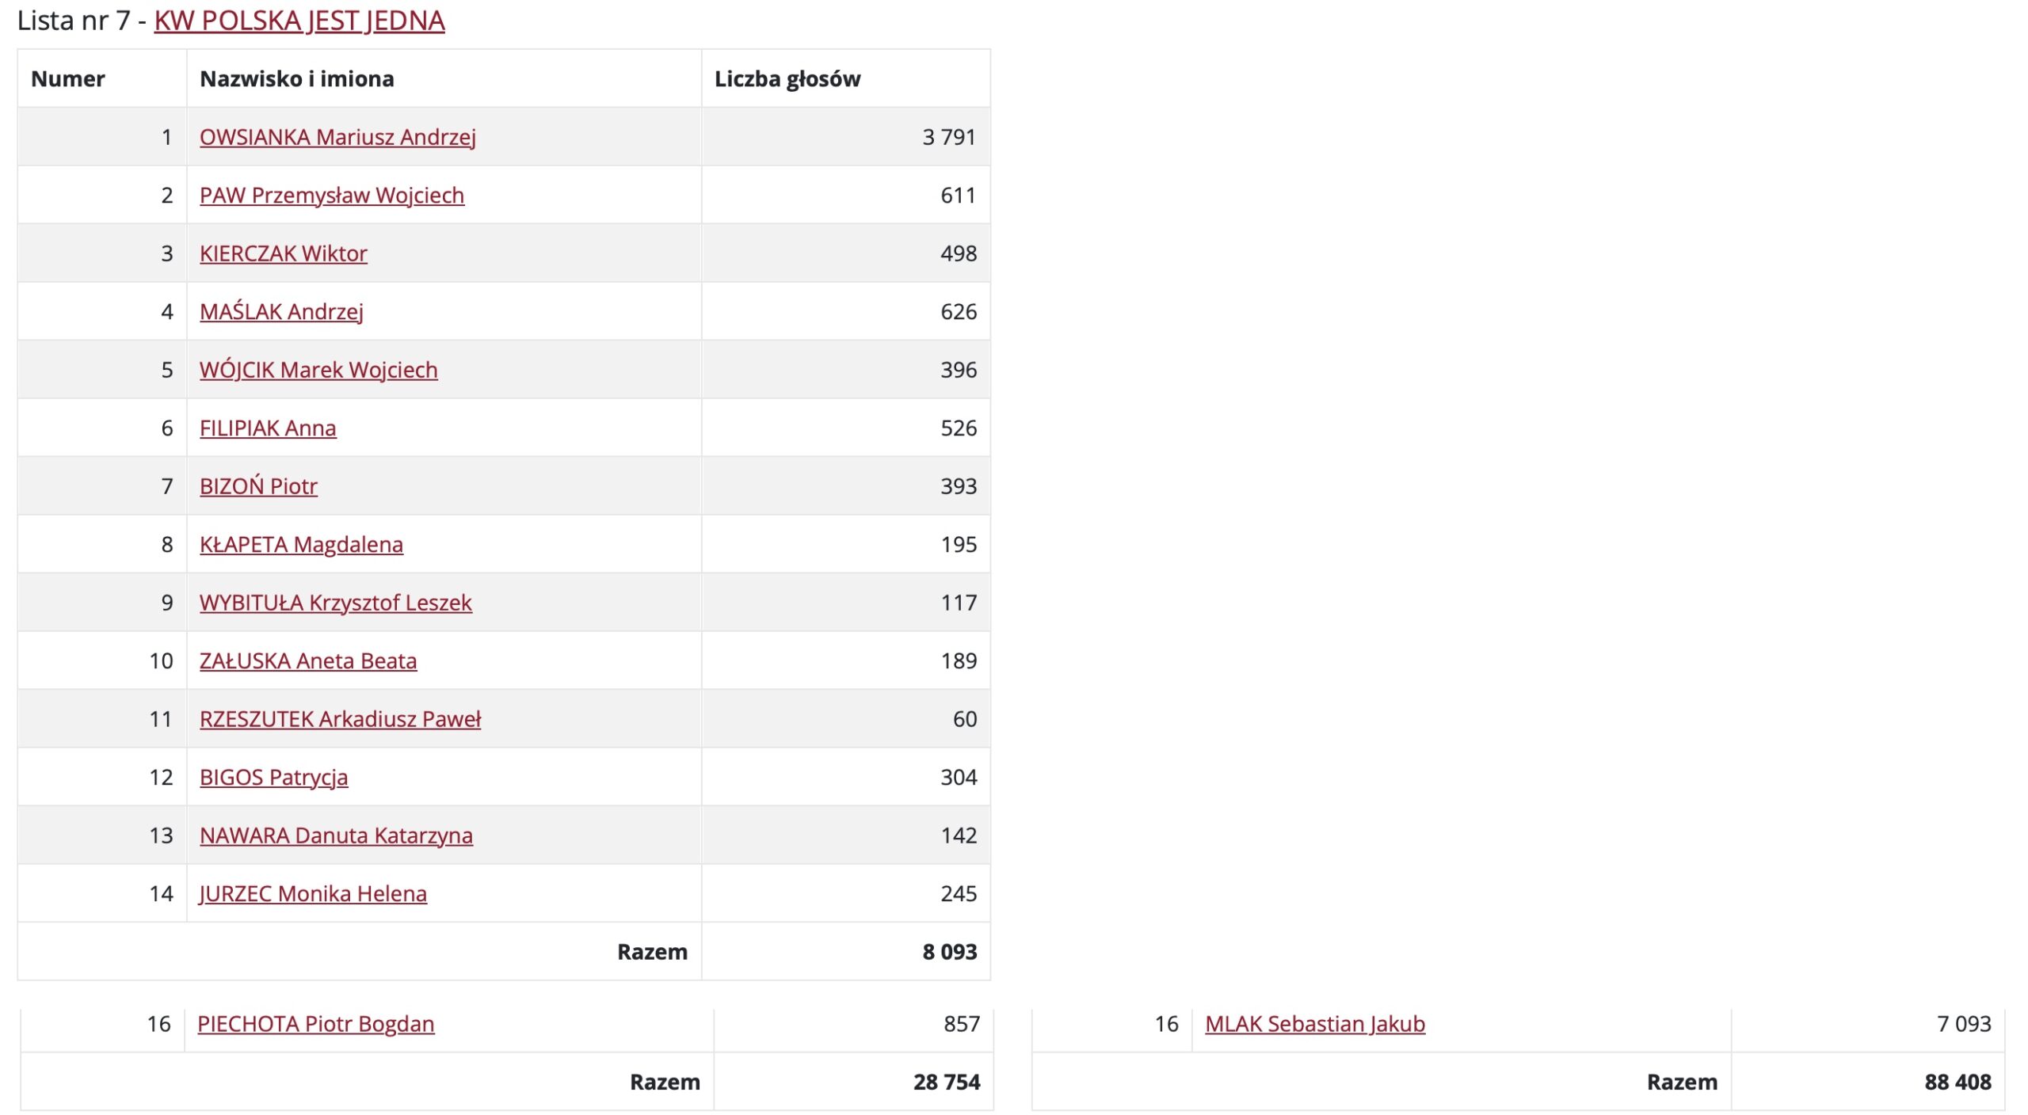This screenshot has width=2028, height=1115.
Task: Open NAWARA Danuta Katarzyna link
Action: (x=336, y=835)
